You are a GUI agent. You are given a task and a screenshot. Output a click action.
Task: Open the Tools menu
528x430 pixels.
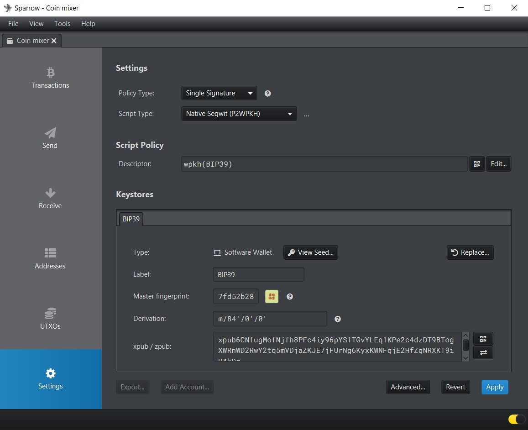[x=62, y=24]
